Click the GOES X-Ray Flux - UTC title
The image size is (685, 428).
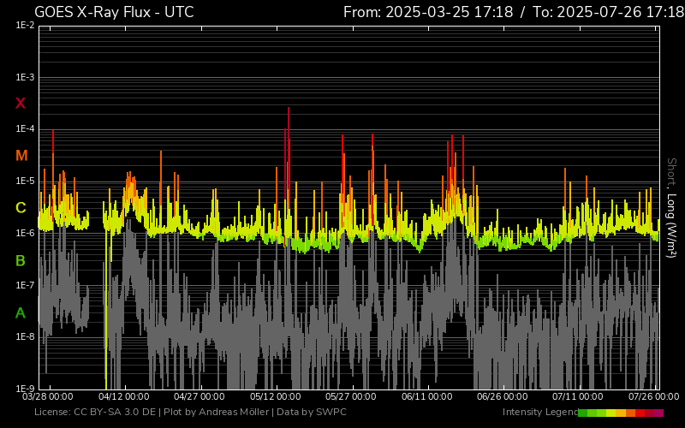point(114,12)
